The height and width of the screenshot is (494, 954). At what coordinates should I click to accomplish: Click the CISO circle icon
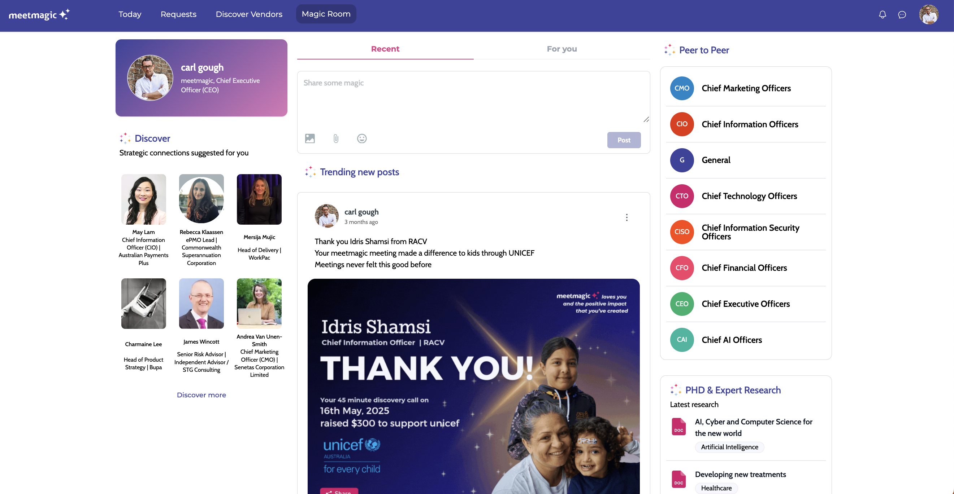point(682,232)
